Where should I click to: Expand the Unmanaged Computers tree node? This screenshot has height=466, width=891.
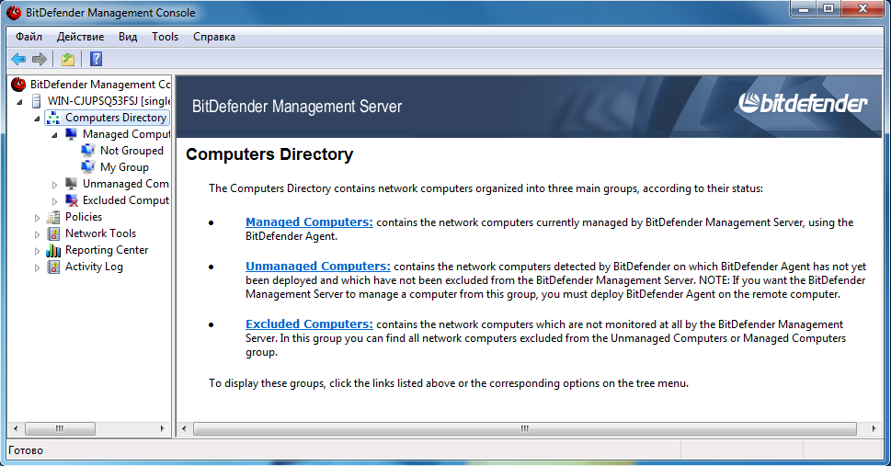pyautogui.click(x=54, y=184)
